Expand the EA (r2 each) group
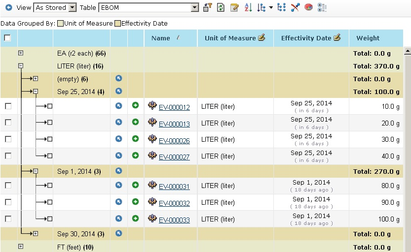The image size is (411, 252). click(x=21, y=53)
